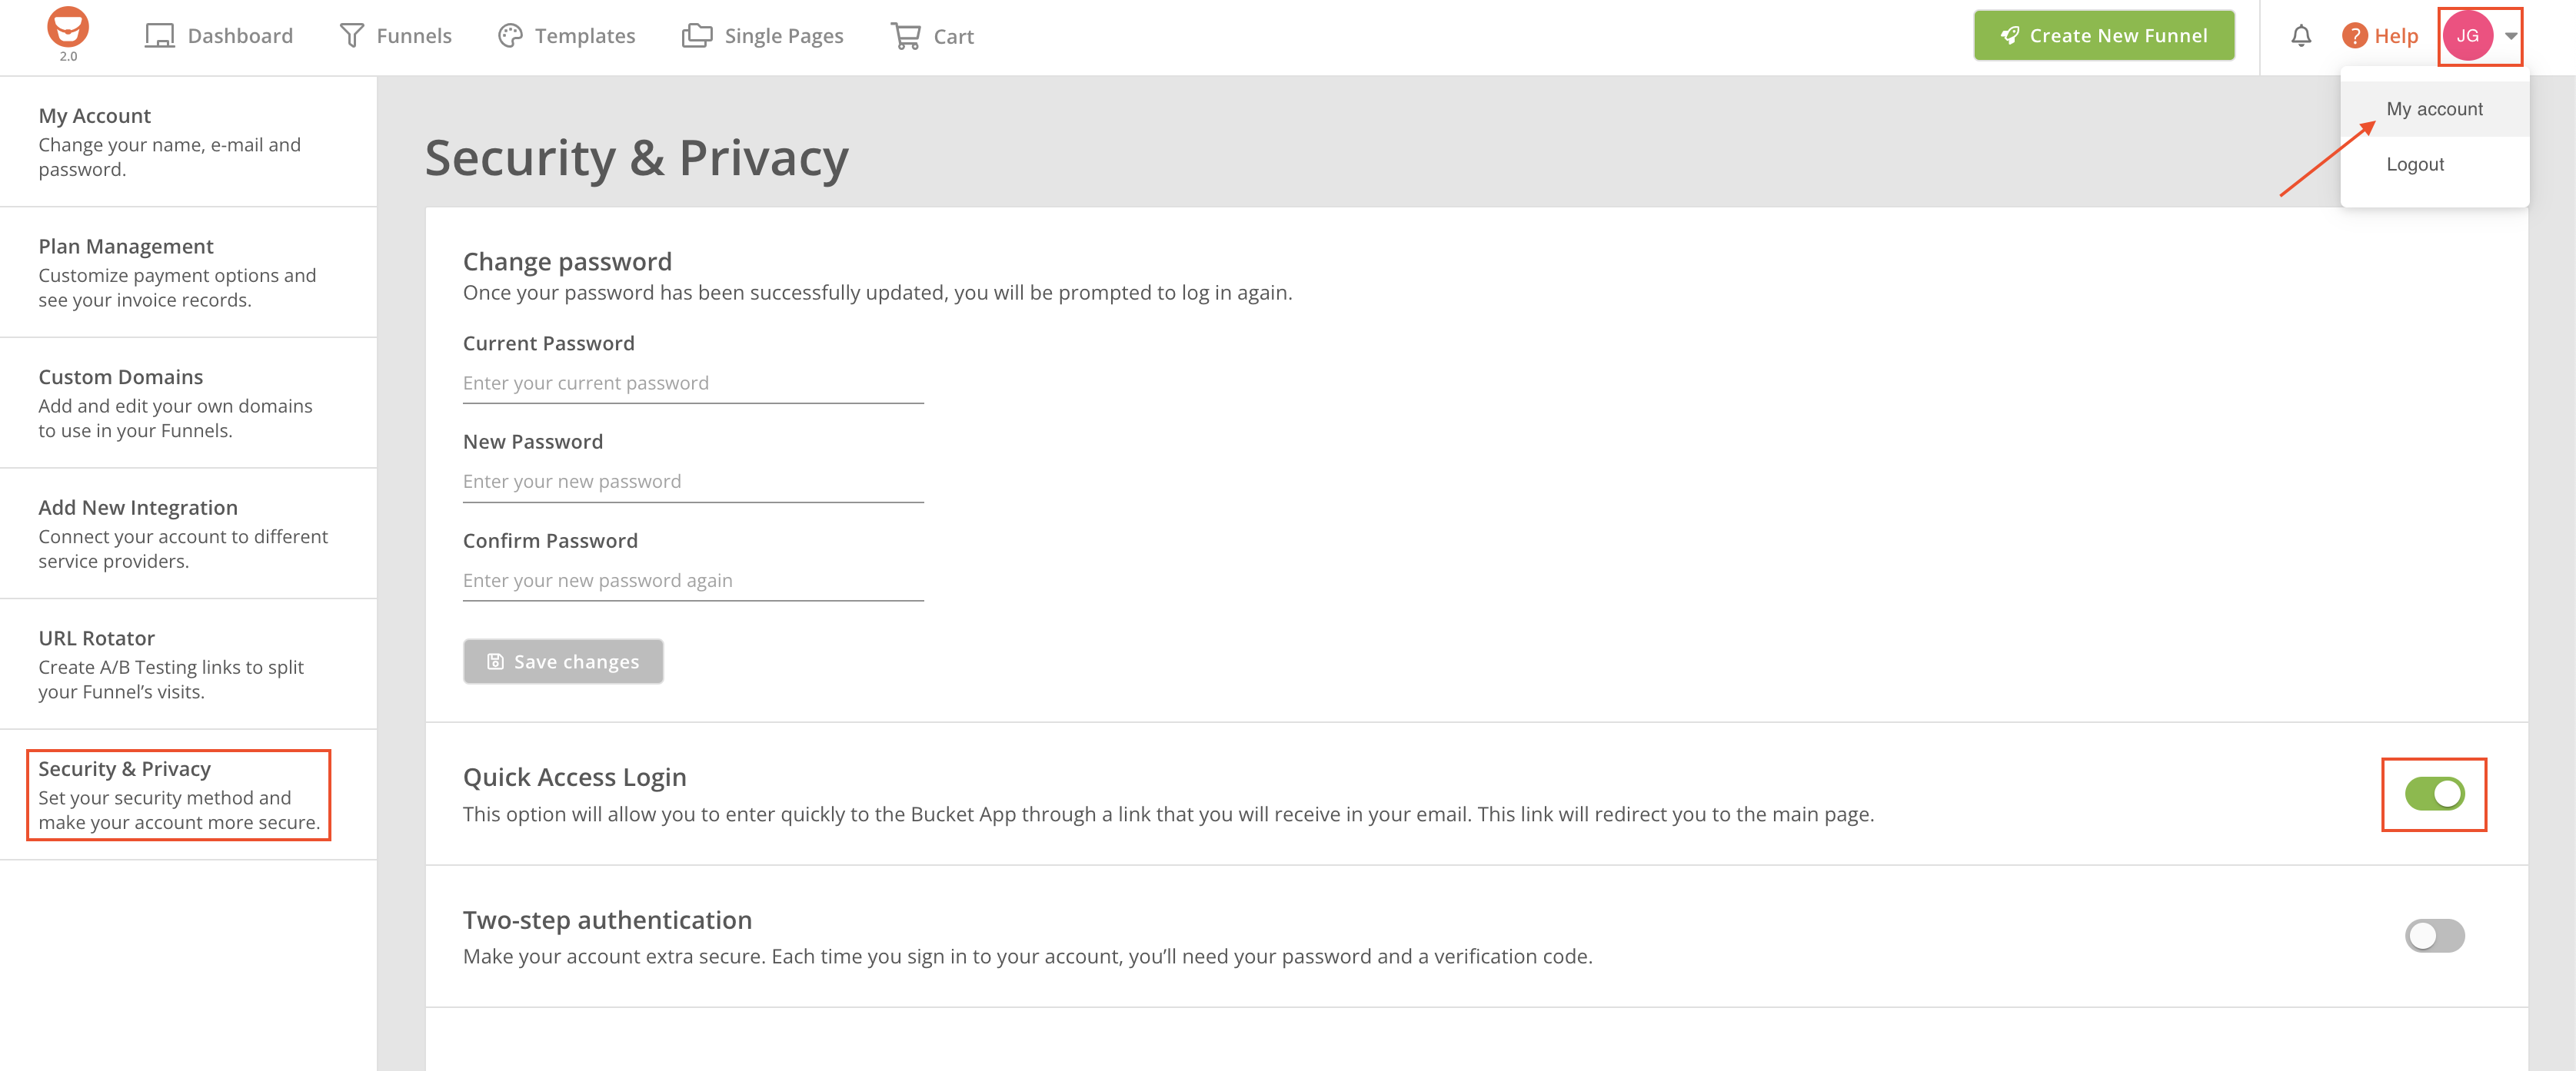Click the Dashboard laptop icon
This screenshot has height=1071, width=2576.
pyautogui.click(x=159, y=36)
